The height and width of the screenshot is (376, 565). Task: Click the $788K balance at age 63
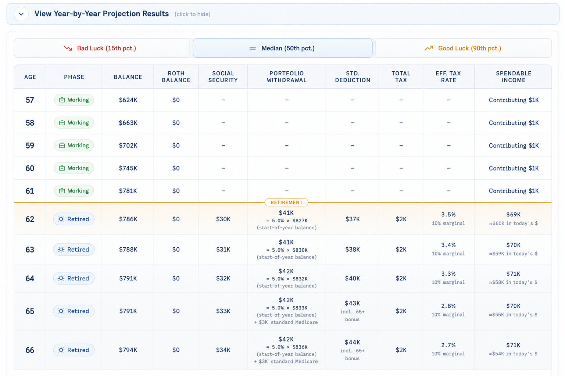[x=128, y=250]
